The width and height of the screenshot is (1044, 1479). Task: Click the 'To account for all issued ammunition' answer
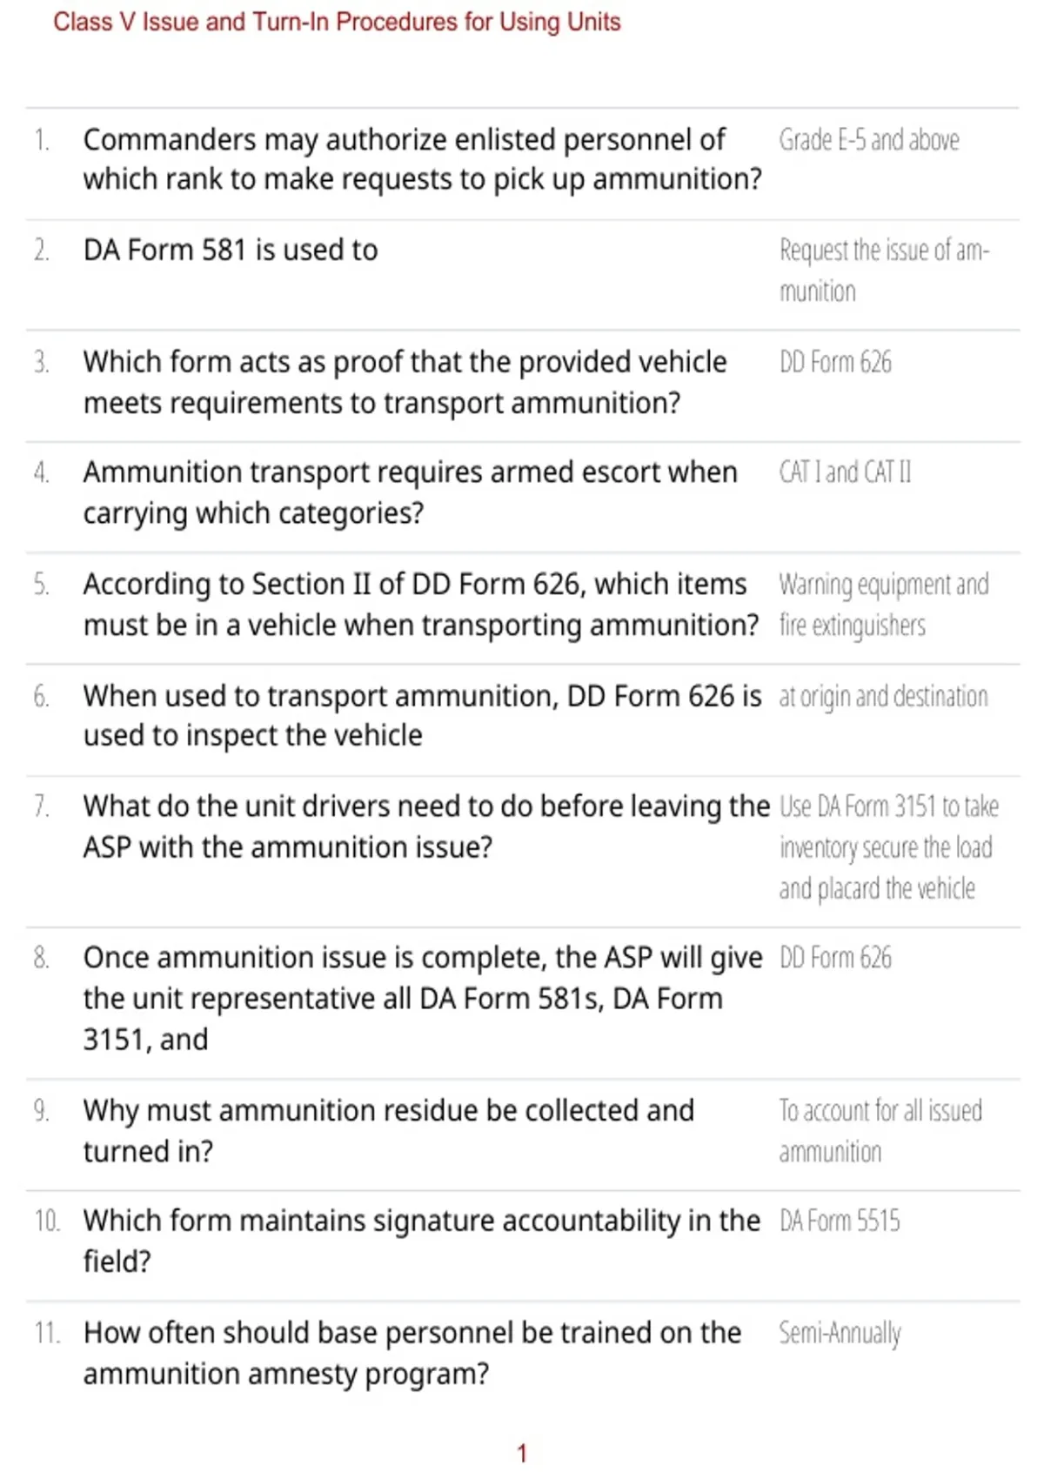point(880,1131)
